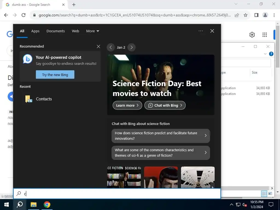Screen dimensions: 280x210
Task: Bookmark this tab with the star
Action: tap(246, 15)
